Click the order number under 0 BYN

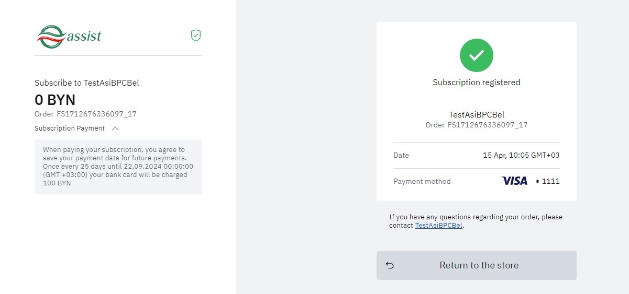click(x=85, y=114)
